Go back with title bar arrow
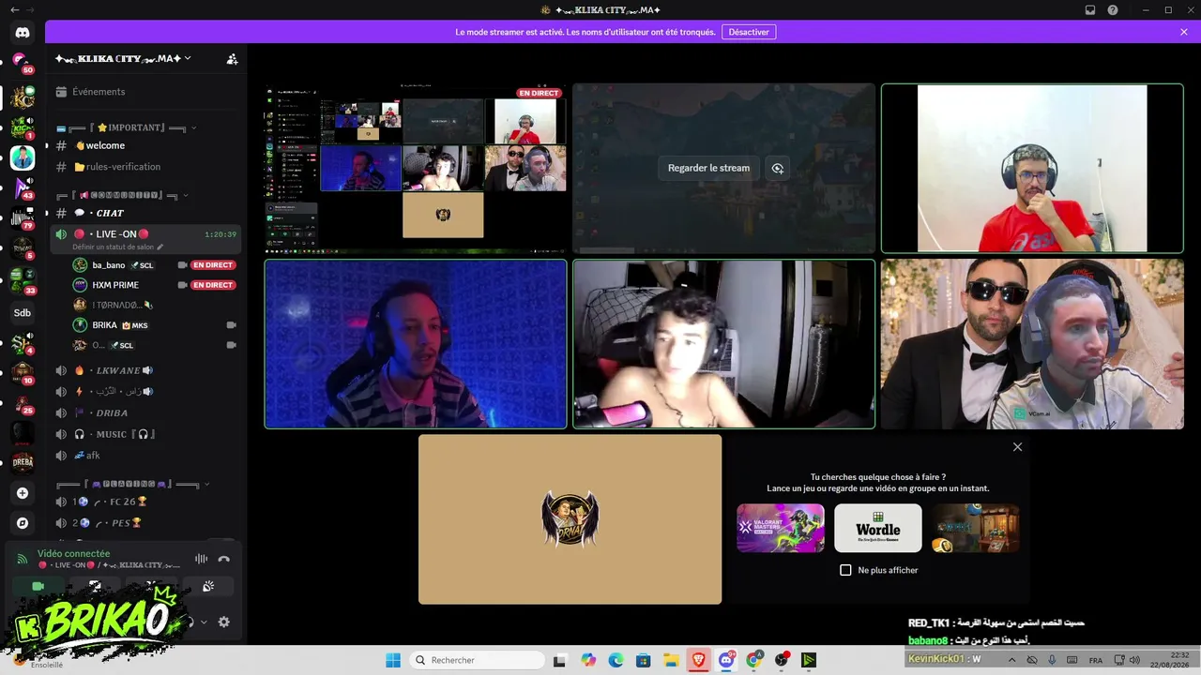The height and width of the screenshot is (675, 1201). [14, 10]
